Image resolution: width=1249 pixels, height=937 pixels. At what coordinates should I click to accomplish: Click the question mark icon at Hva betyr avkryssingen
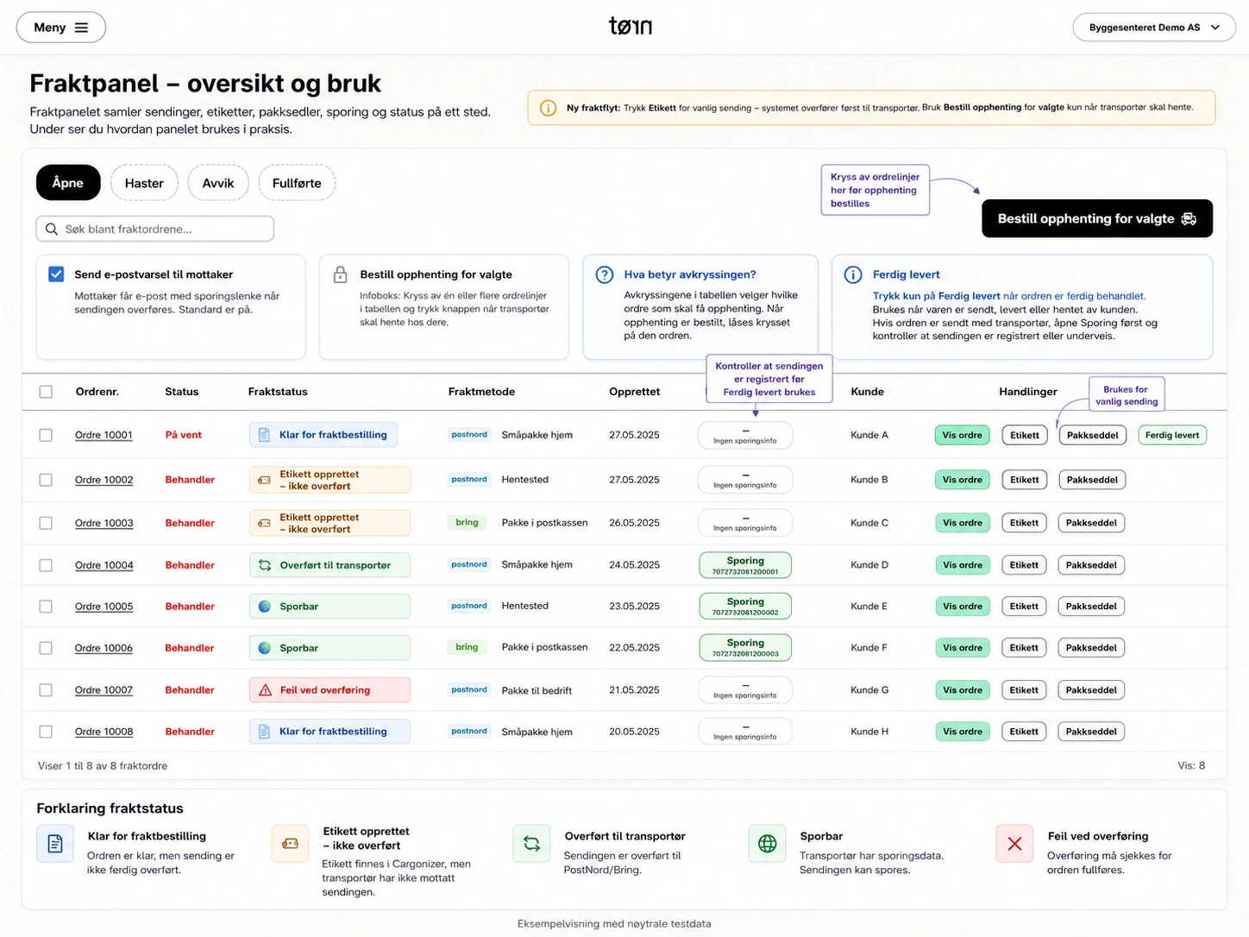pos(605,274)
